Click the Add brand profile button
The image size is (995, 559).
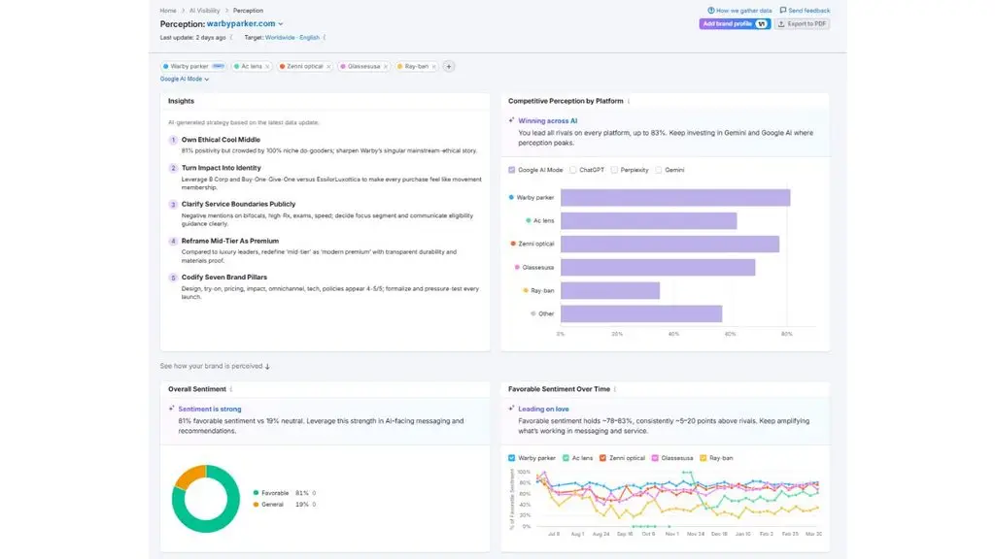coord(735,24)
